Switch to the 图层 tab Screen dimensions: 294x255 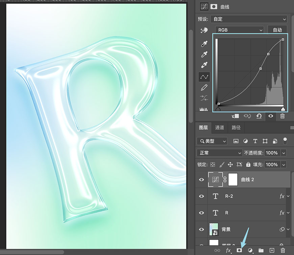(x=203, y=127)
